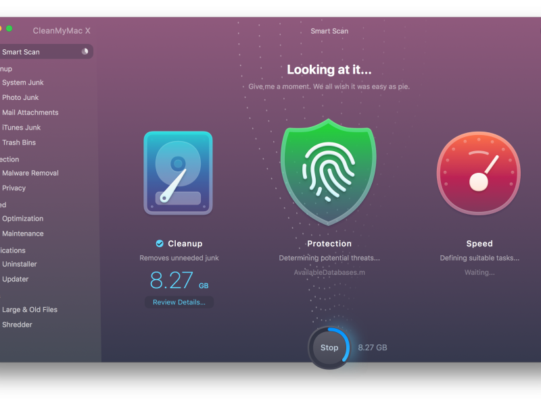The image size is (541, 405).
Task: Click the CleanMyMac X app title
Action: point(62,30)
